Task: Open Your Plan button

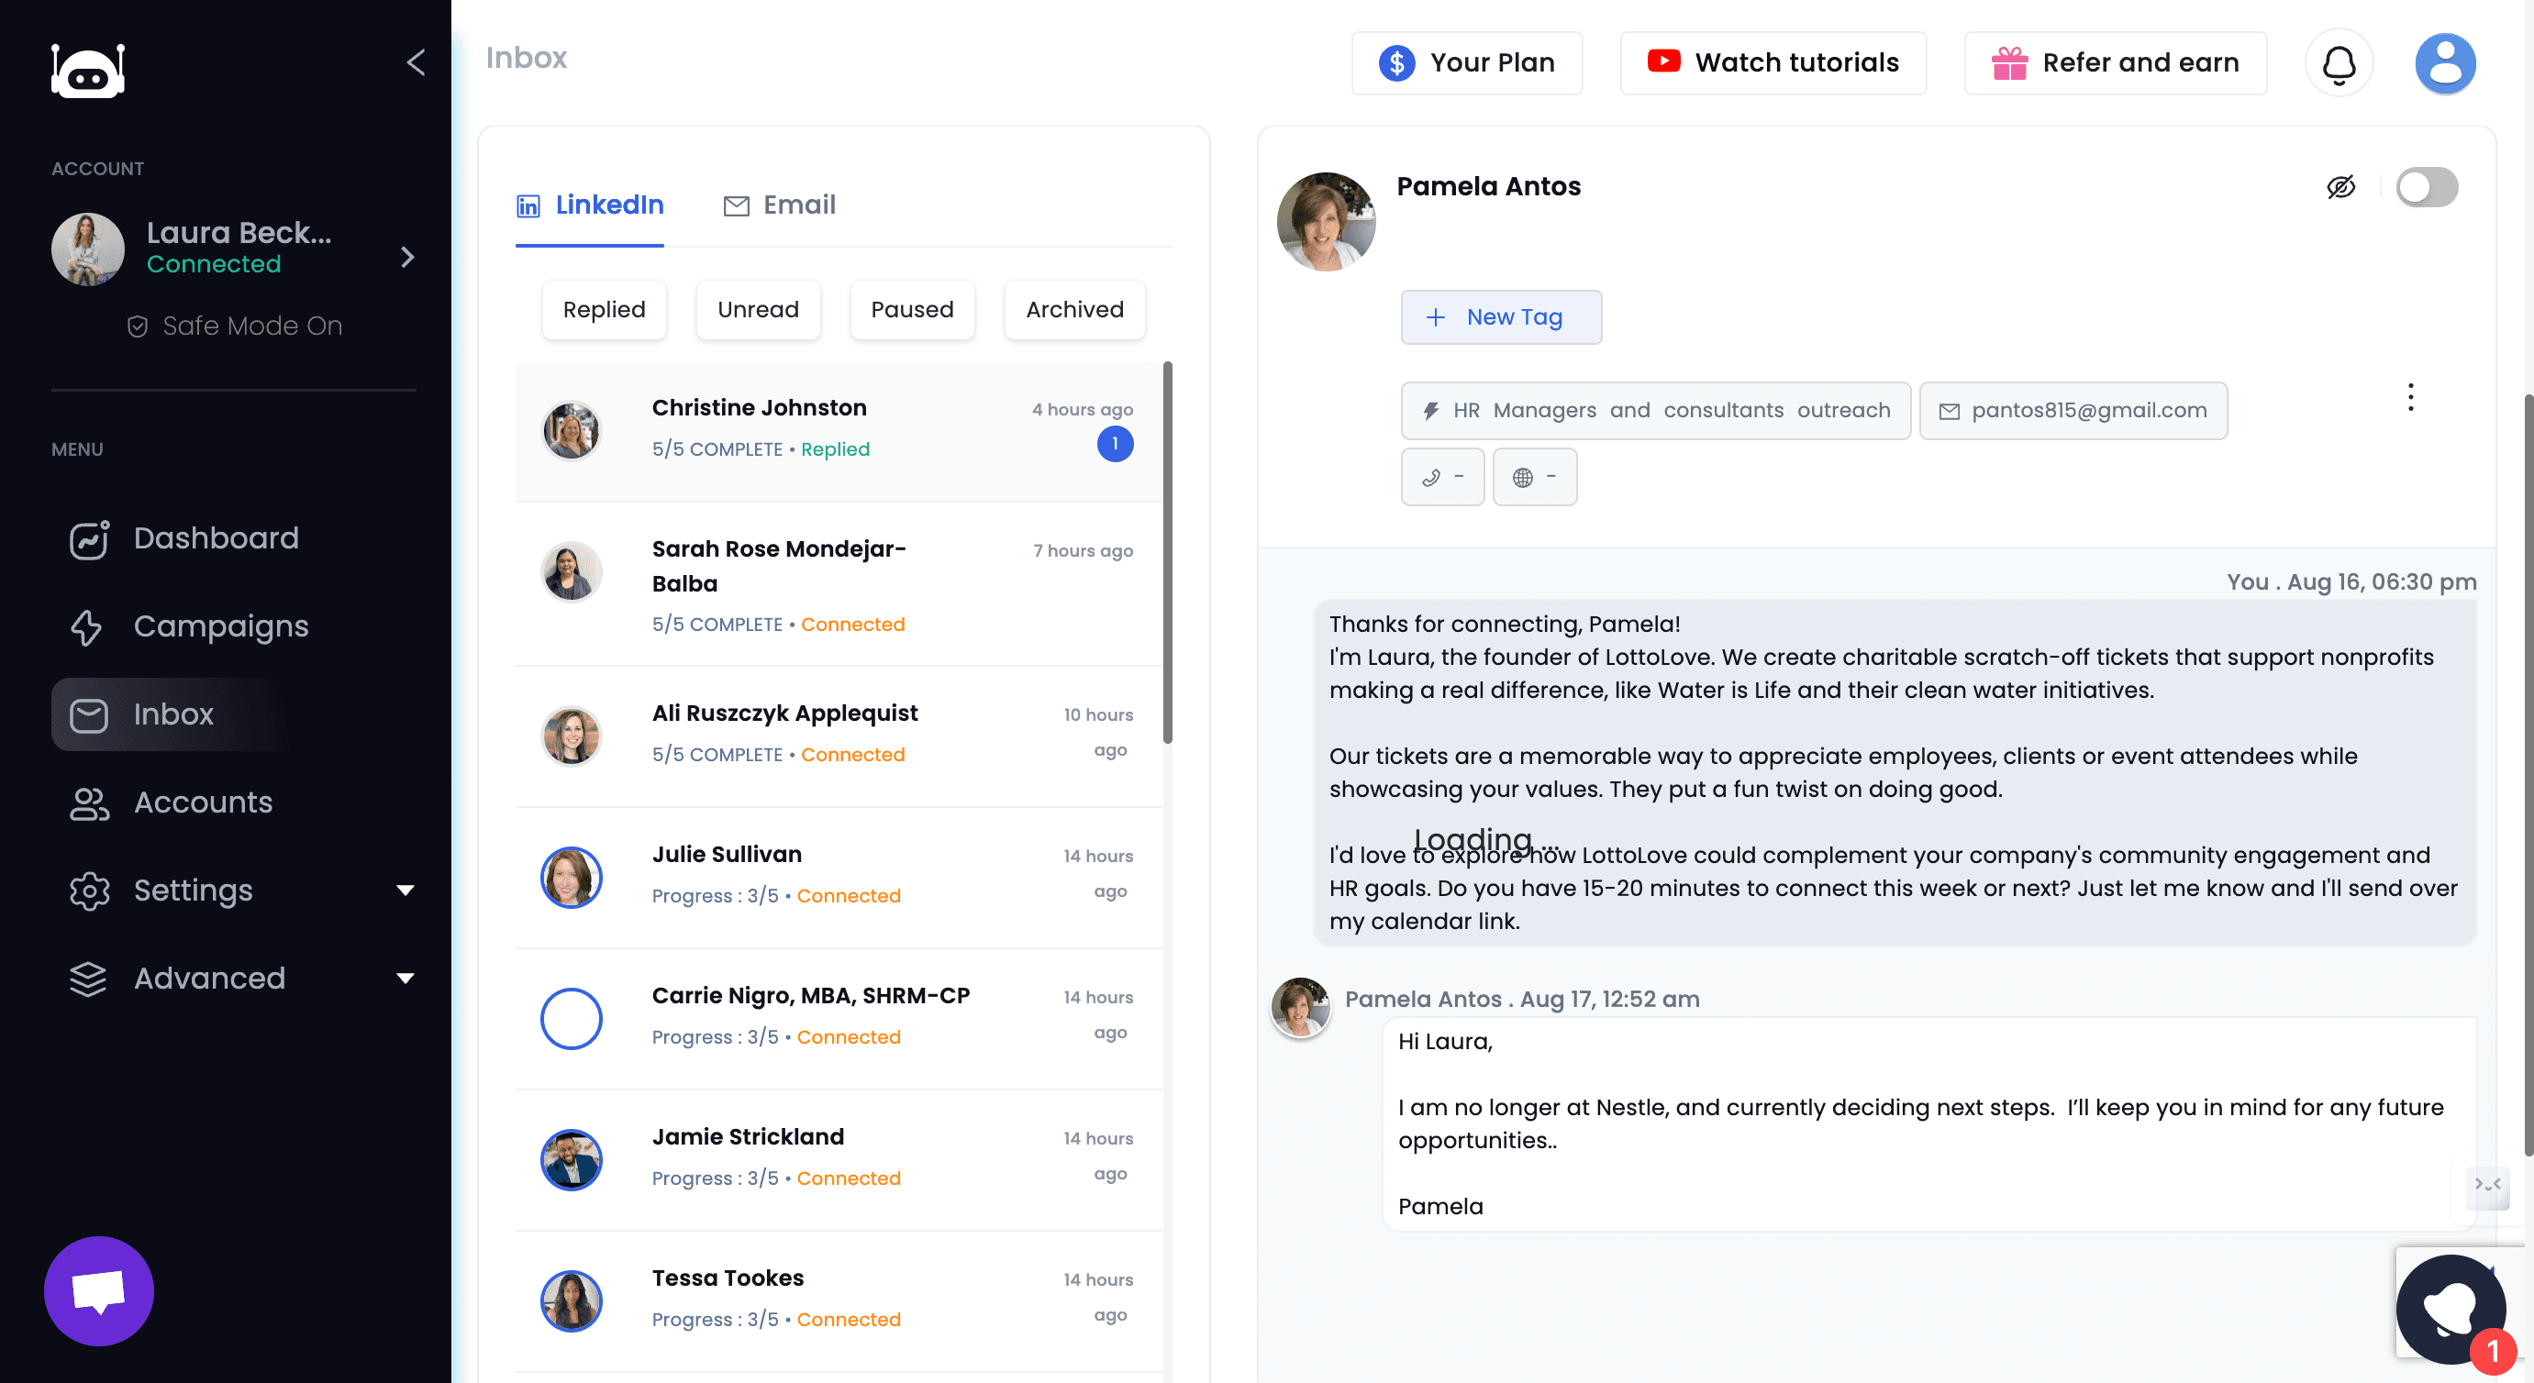Action: [x=1467, y=63]
